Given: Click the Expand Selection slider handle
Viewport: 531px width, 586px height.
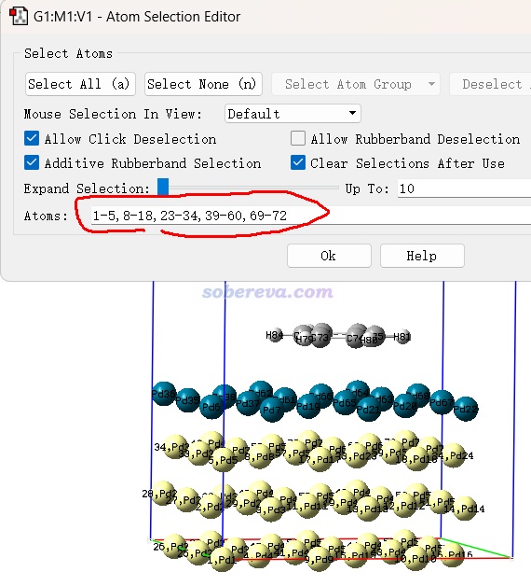Looking at the screenshot, I should (163, 187).
